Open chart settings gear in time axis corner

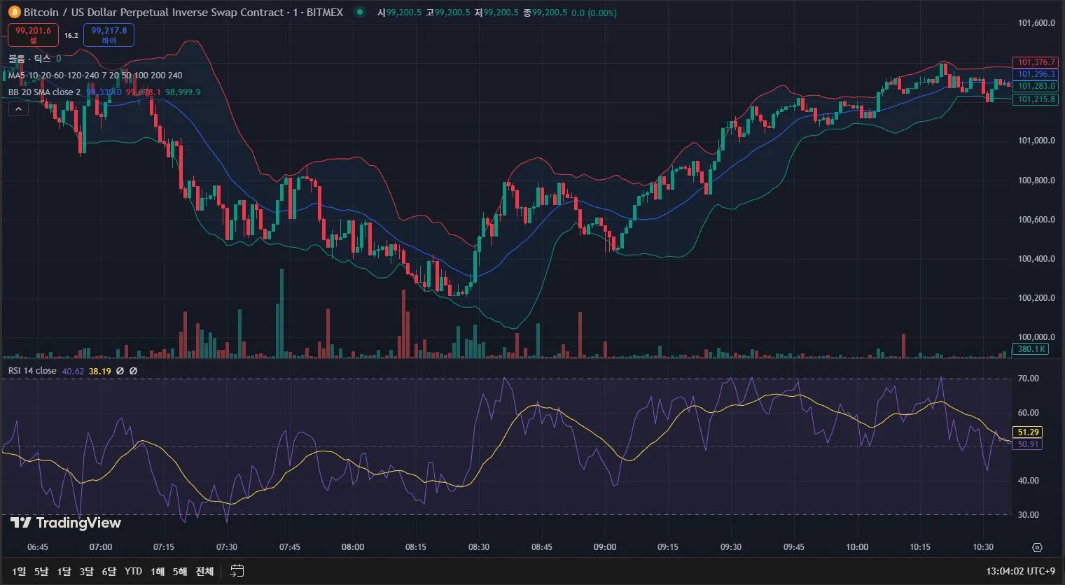tap(1037, 547)
